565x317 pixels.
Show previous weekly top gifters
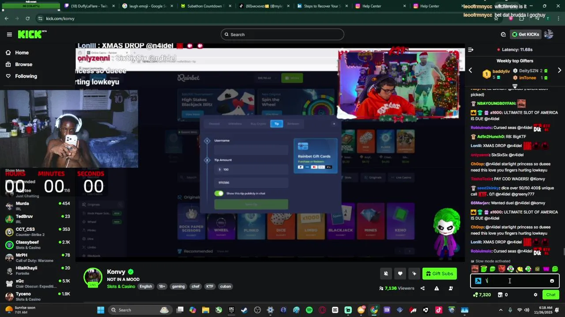[x=471, y=70]
